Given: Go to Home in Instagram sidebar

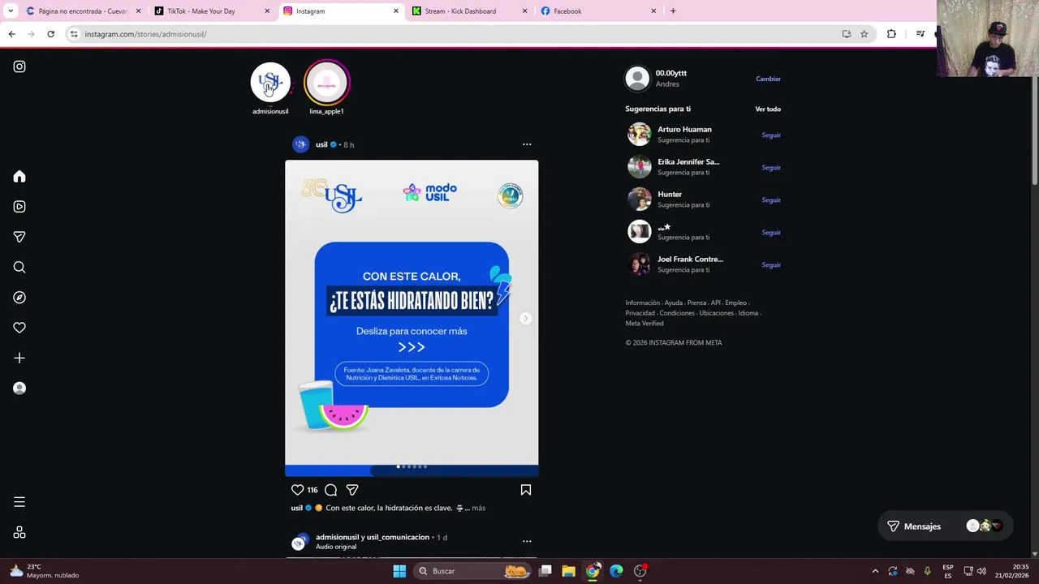Looking at the screenshot, I should point(19,177).
